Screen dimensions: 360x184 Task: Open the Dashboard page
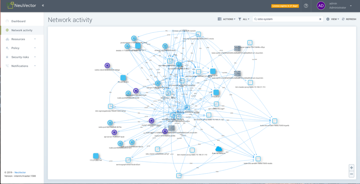18,21
